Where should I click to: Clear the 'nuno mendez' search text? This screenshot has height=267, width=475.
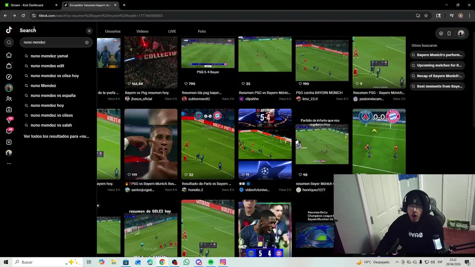pyautogui.click(x=87, y=42)
